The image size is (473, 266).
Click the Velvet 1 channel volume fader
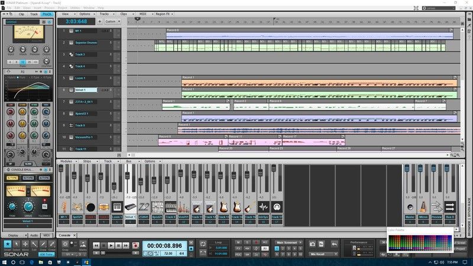pyautogui.click(x=127, y=175)
